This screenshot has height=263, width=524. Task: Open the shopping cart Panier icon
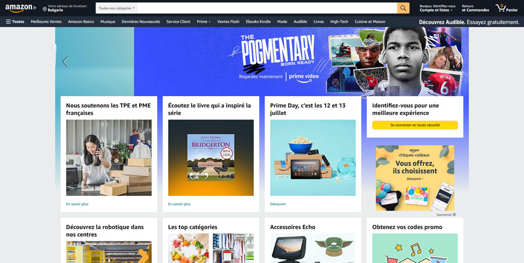(x=507, y=8)
